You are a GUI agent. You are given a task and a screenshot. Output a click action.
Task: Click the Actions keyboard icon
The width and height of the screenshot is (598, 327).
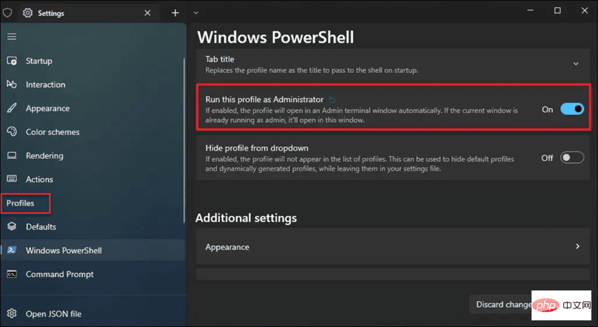(12, 179)
